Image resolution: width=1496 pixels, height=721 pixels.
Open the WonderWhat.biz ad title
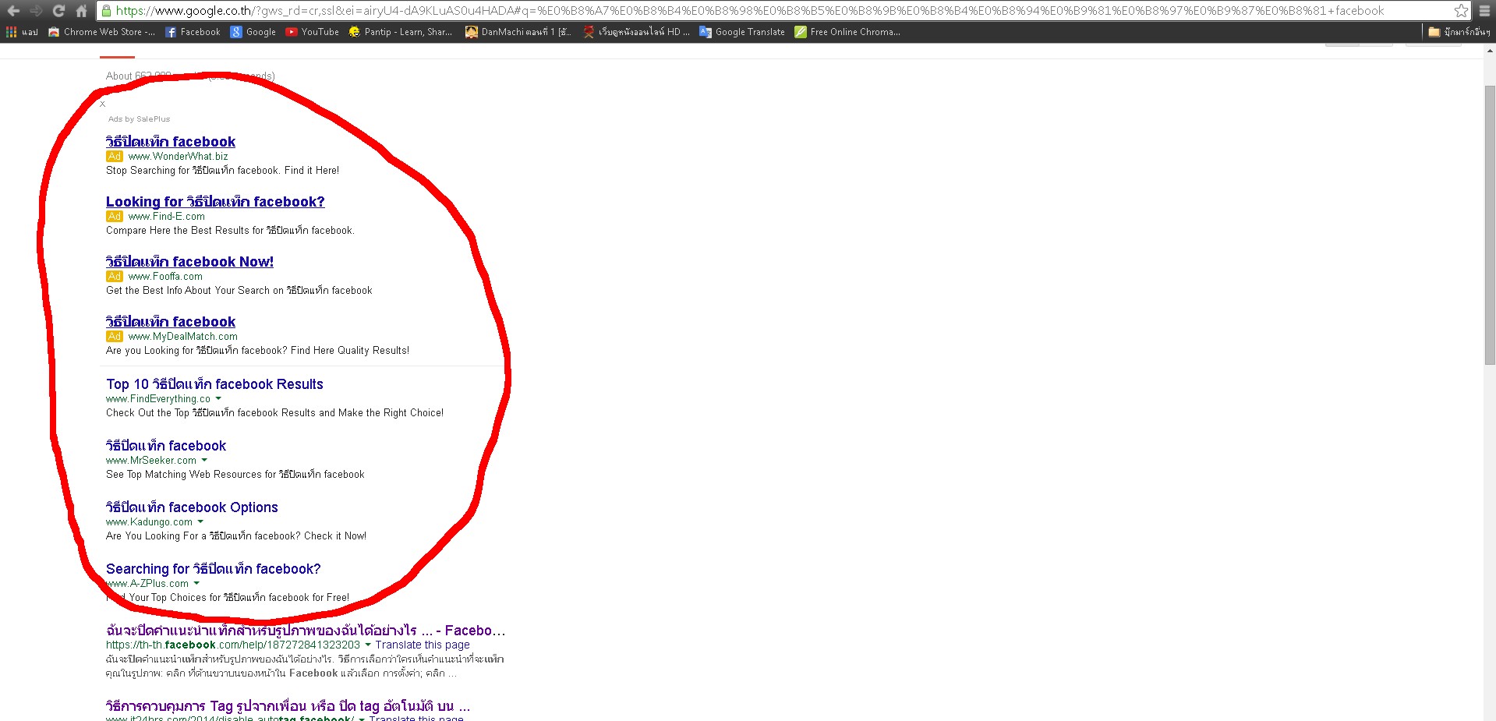[x=171, y=142]
